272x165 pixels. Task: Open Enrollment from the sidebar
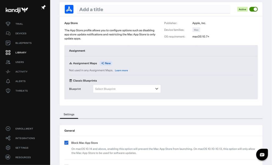[24, 129]
